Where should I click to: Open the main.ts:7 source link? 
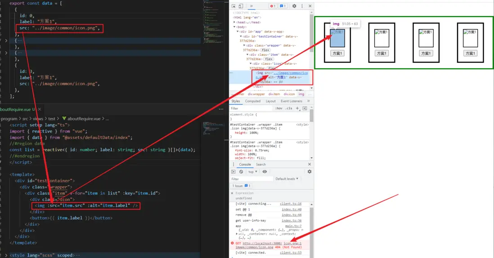(x=293, y=226)
